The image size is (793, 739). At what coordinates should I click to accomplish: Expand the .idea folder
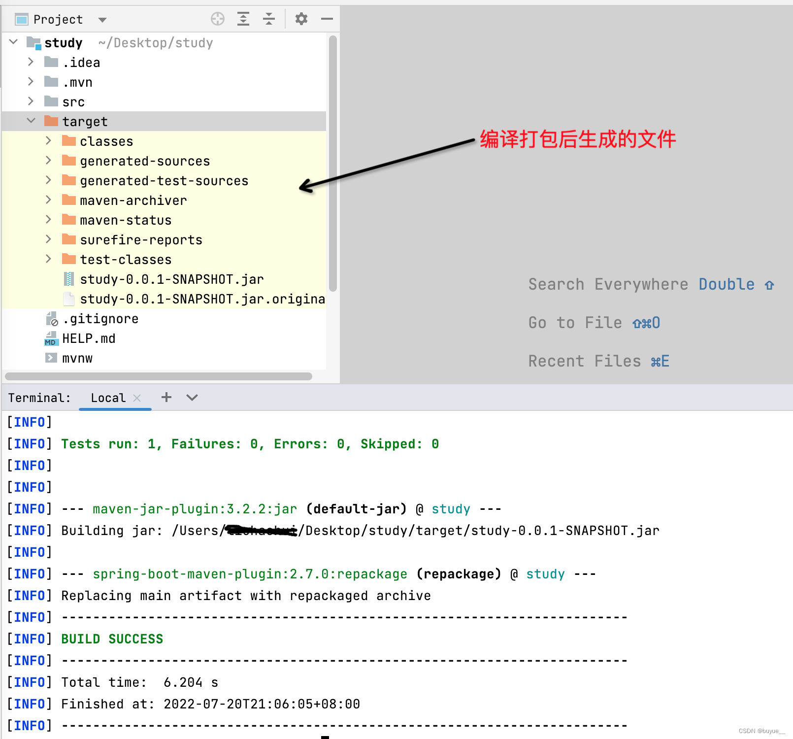pyautogui.click(x=31, y=62)
